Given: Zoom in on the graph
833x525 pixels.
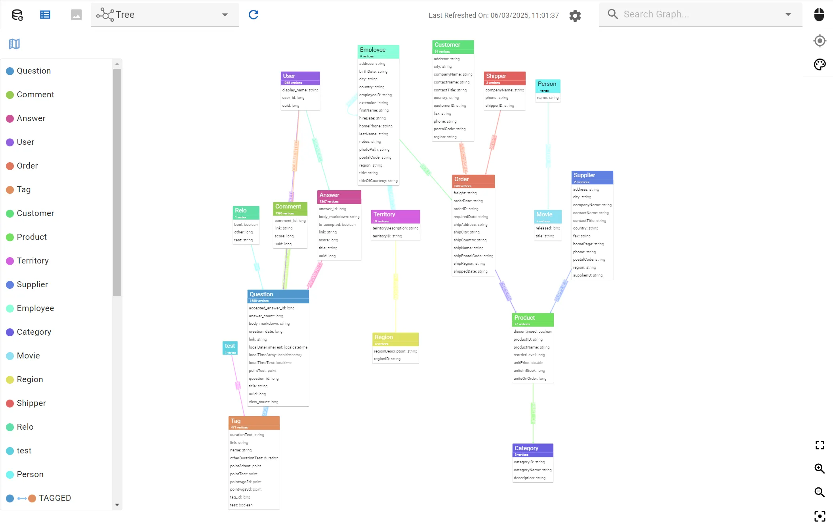Looking at the screenshot, I should tap(820, 469).
